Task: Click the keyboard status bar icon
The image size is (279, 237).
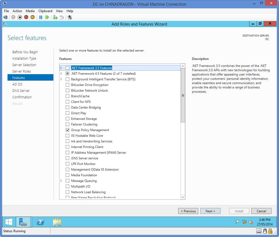Action: 259,231
